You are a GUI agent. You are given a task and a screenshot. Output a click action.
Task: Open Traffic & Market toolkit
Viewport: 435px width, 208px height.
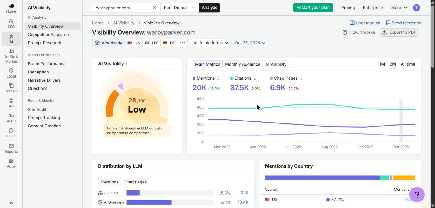(x=11, y=56)
